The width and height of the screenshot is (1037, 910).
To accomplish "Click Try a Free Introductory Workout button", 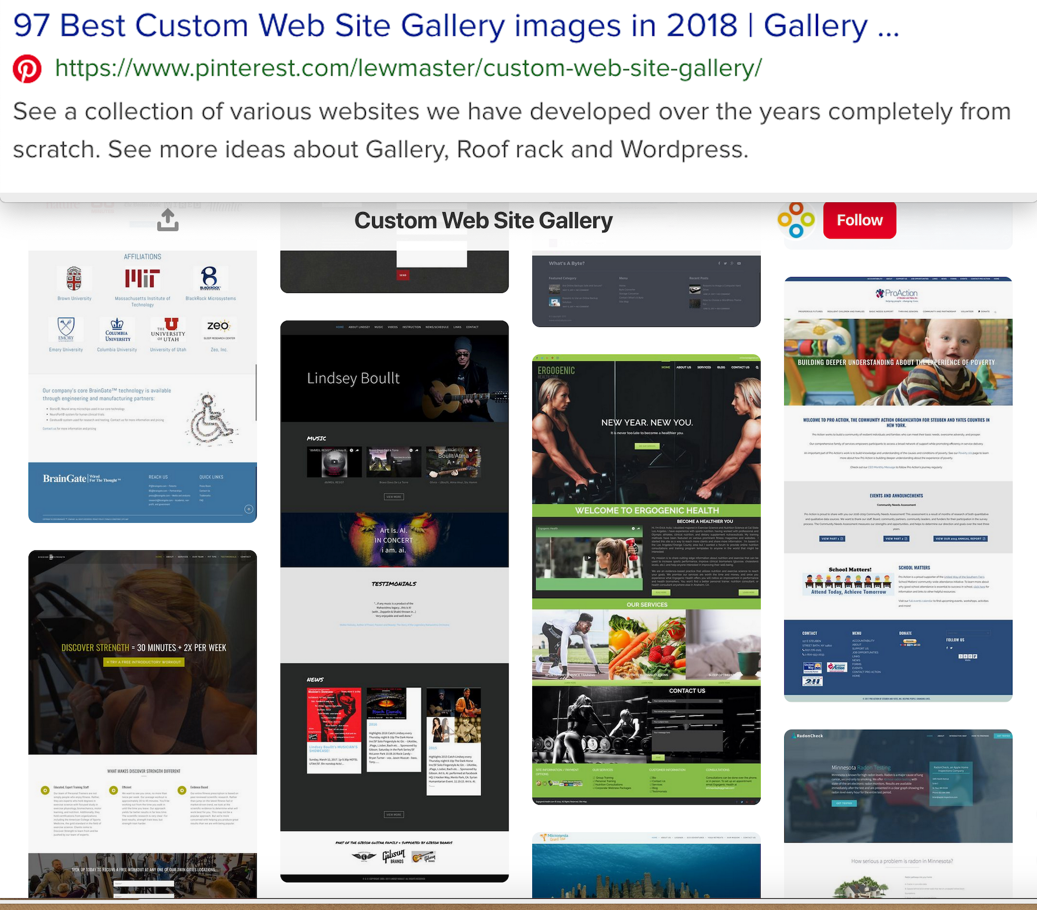I will tap(144, 662).
